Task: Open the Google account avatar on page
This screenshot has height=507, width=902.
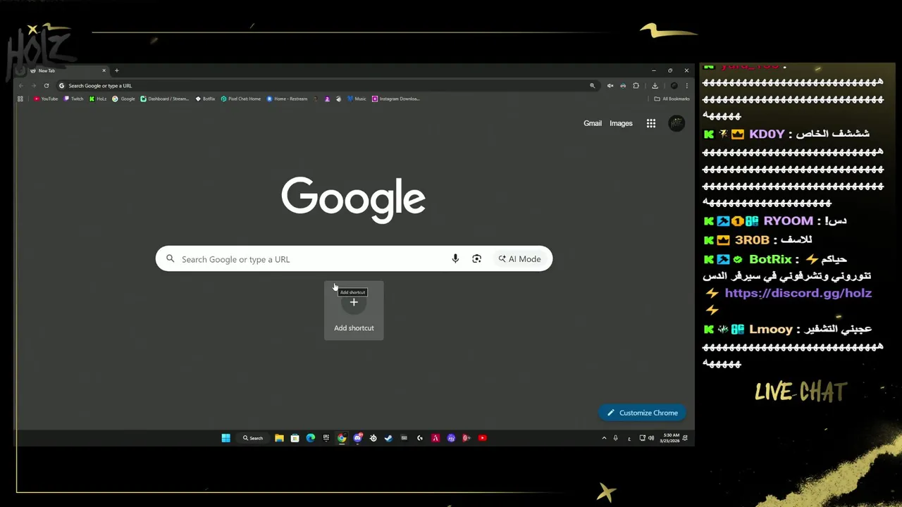Action: 676,123
